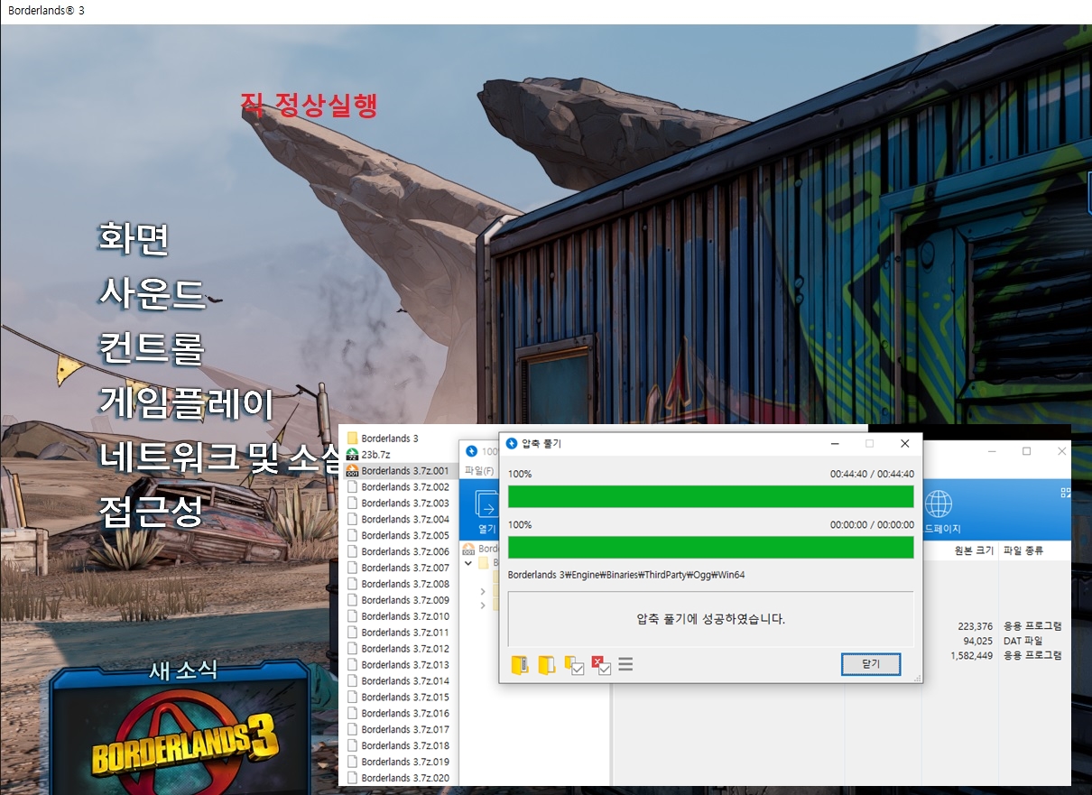Click the extraction path text ending in Win64
Screen dimensions: 1092x795
[x=626, y=575]
